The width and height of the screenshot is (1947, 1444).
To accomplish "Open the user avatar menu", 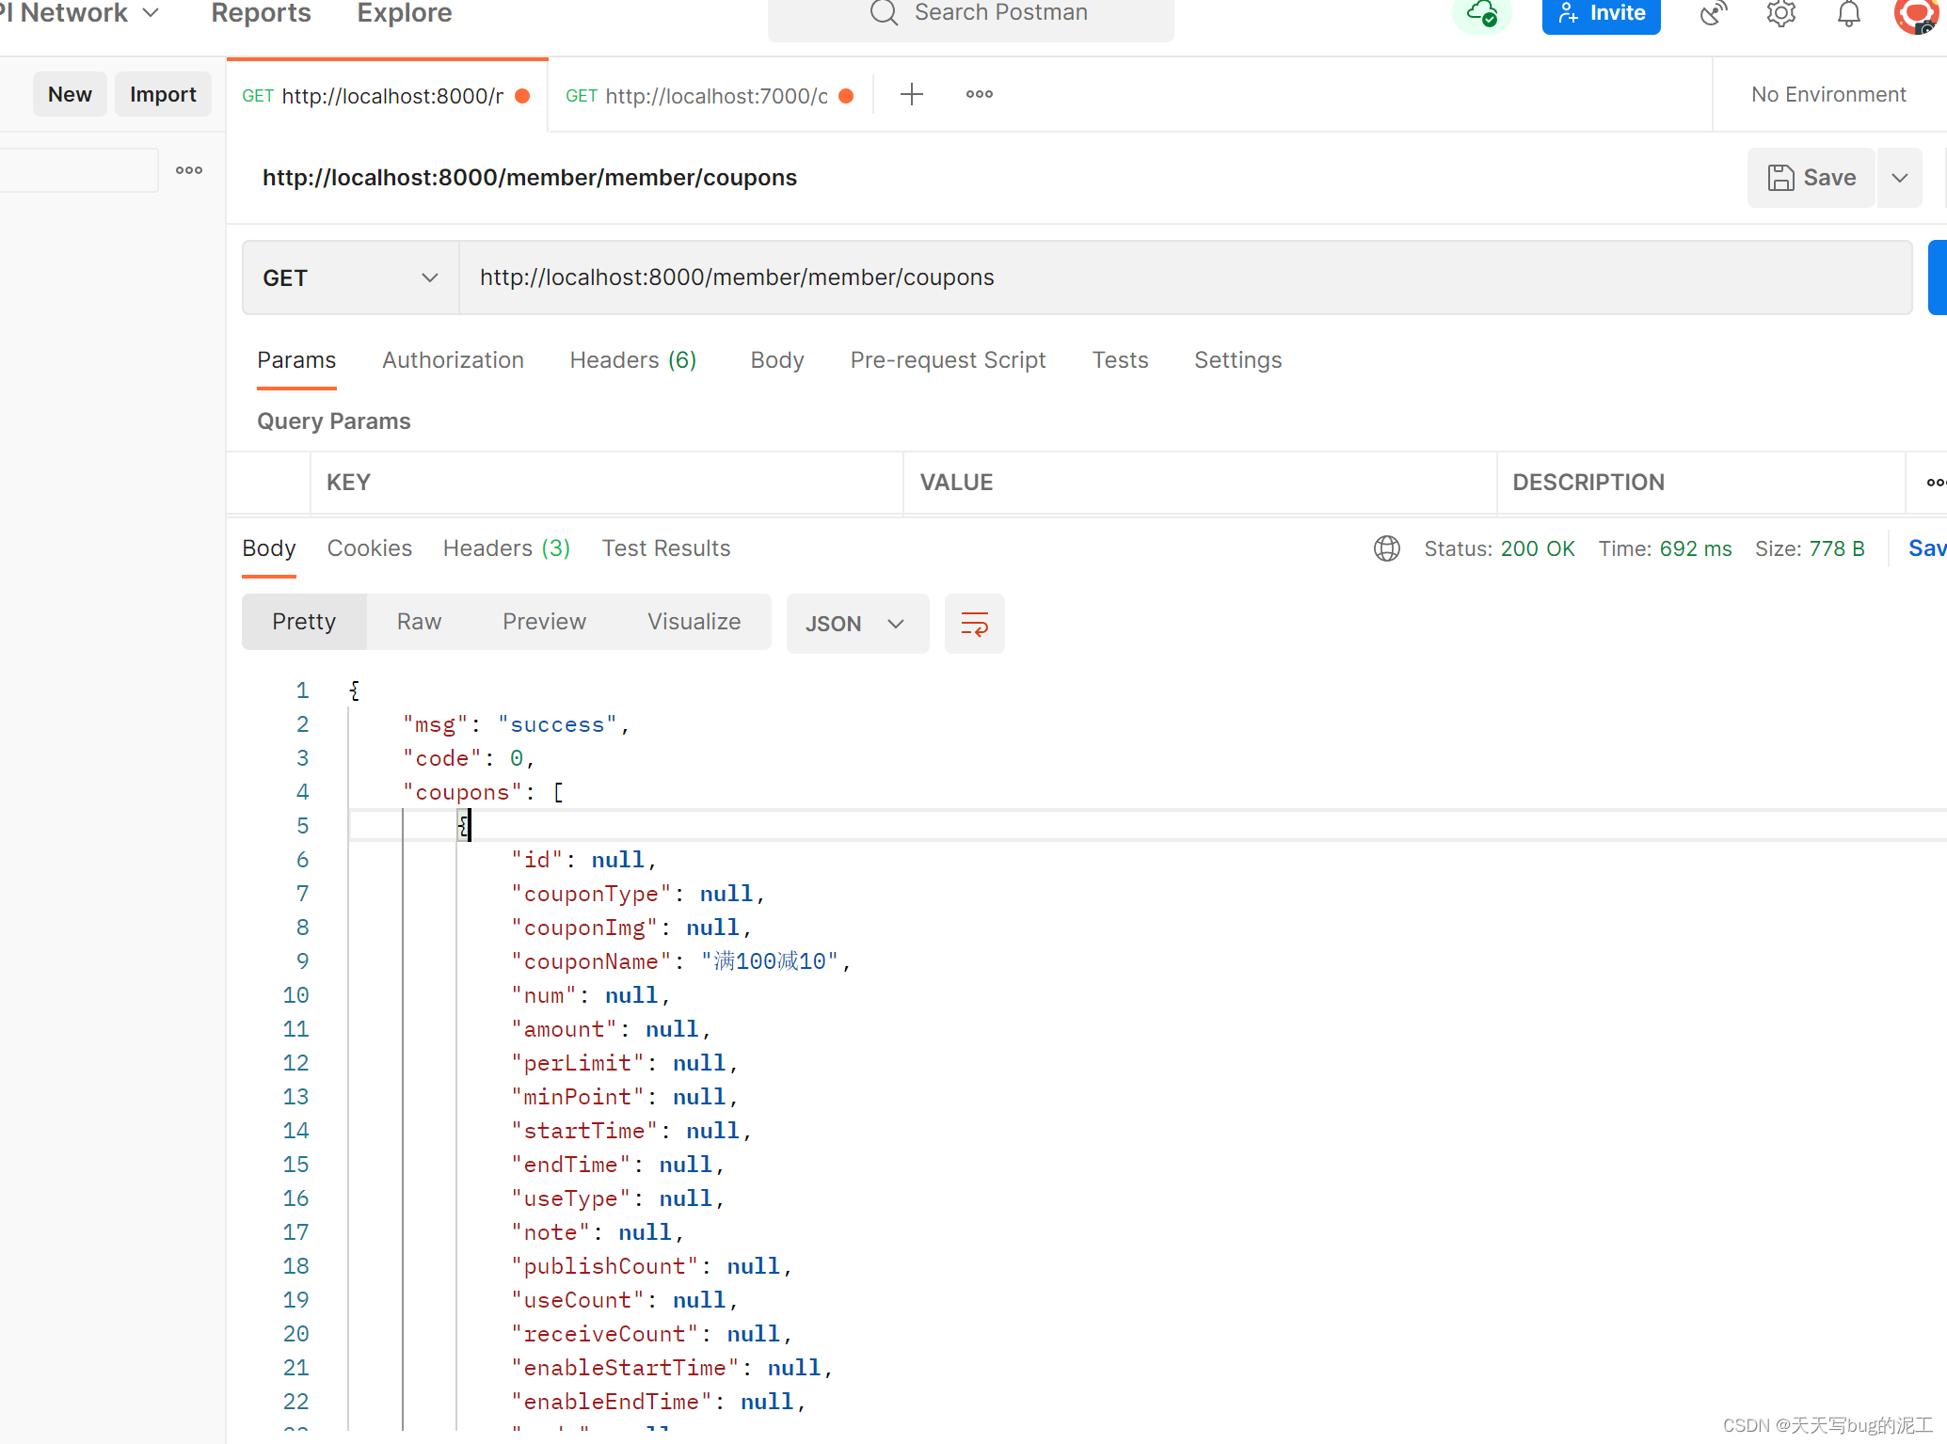I will coord(1916,14).
